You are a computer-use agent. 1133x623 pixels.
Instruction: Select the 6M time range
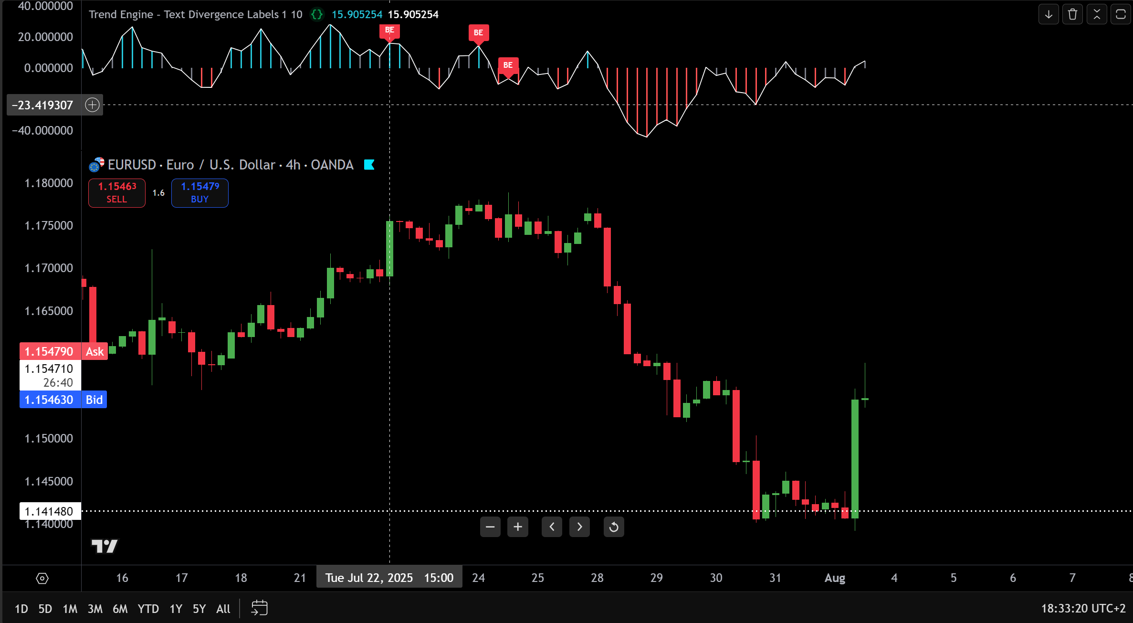120,609
